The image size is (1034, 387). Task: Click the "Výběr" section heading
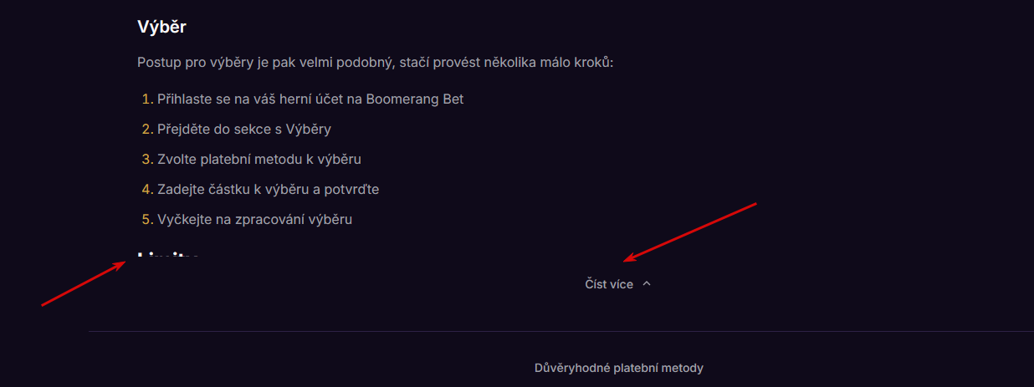coord(161,27)
